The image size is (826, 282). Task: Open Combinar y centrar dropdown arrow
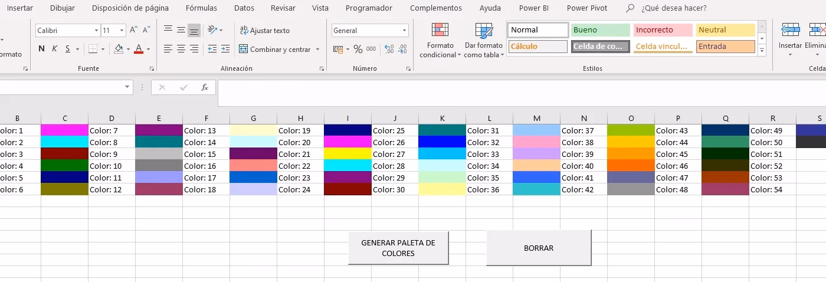[317, 49]
